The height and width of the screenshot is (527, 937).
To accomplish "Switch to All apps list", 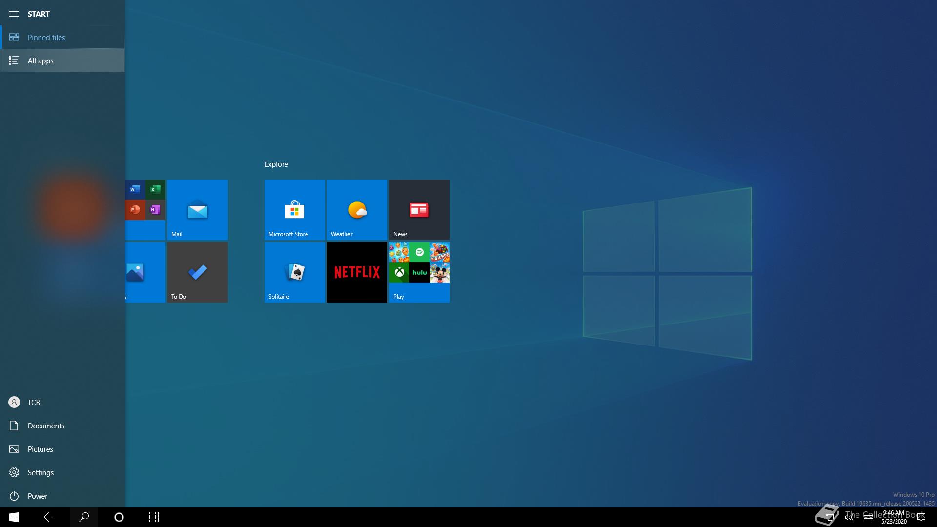I will point(41,61).
